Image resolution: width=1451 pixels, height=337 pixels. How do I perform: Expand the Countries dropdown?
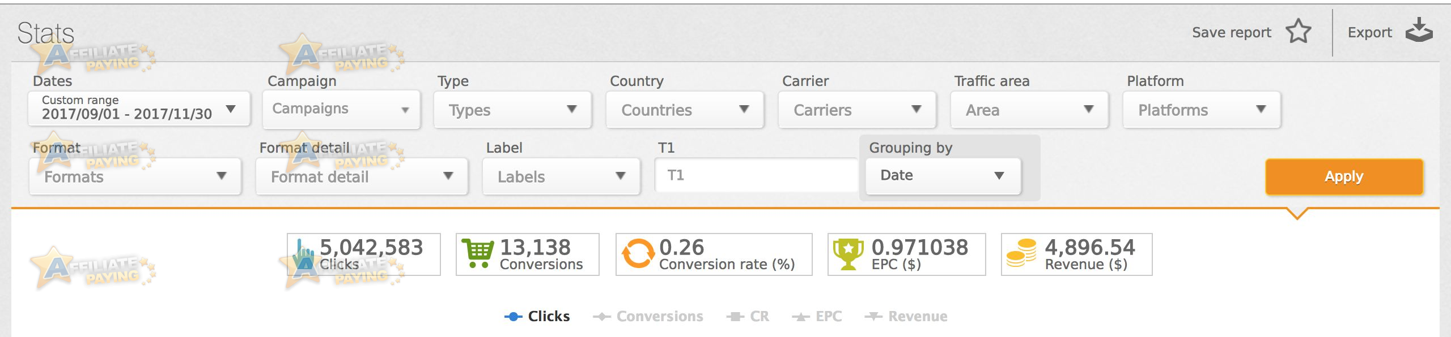point(685,110)
